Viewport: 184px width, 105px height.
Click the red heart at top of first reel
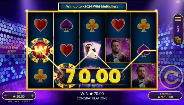(40, 25)
